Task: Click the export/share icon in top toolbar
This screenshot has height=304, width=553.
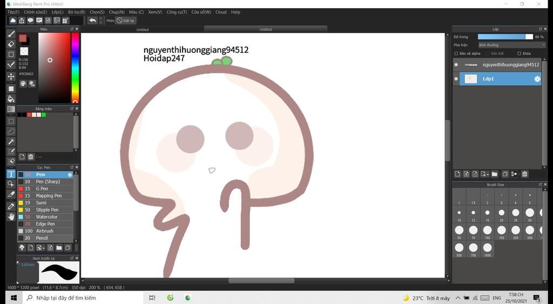Action: click(22, 21)
